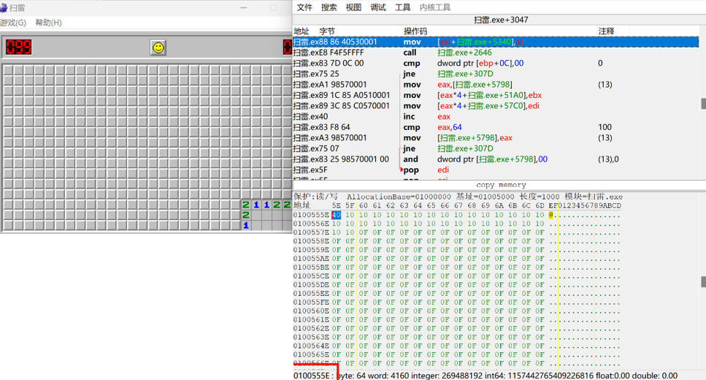Viewport: 706px width, 380px height.
Task: Open the 视图 menu
Action: (353, 7)
